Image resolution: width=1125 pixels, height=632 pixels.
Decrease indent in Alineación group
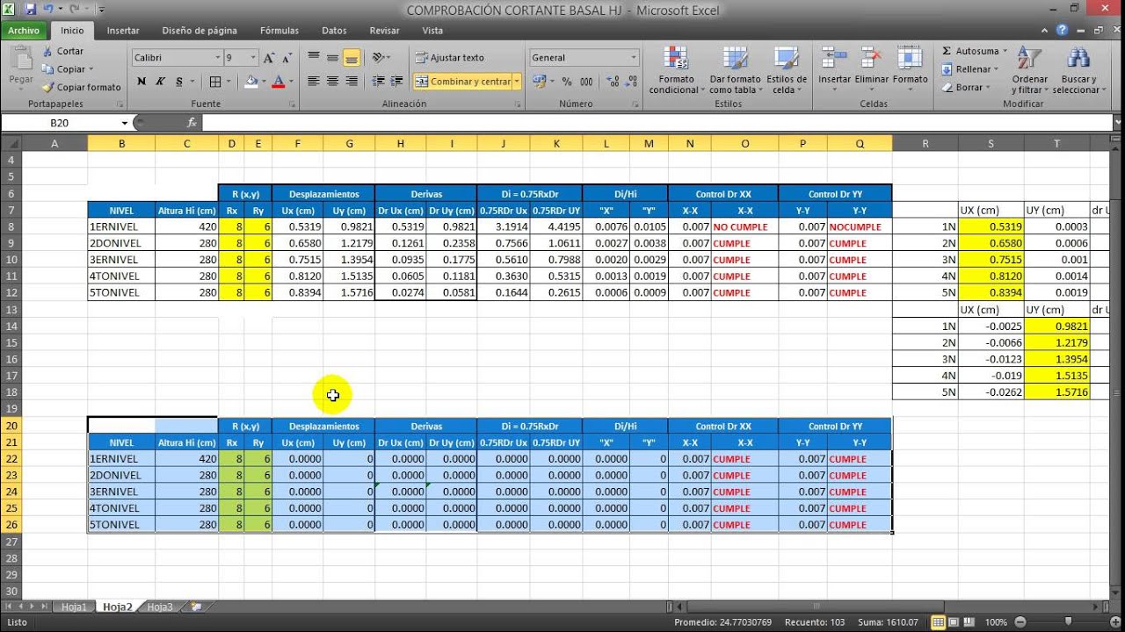378,82
